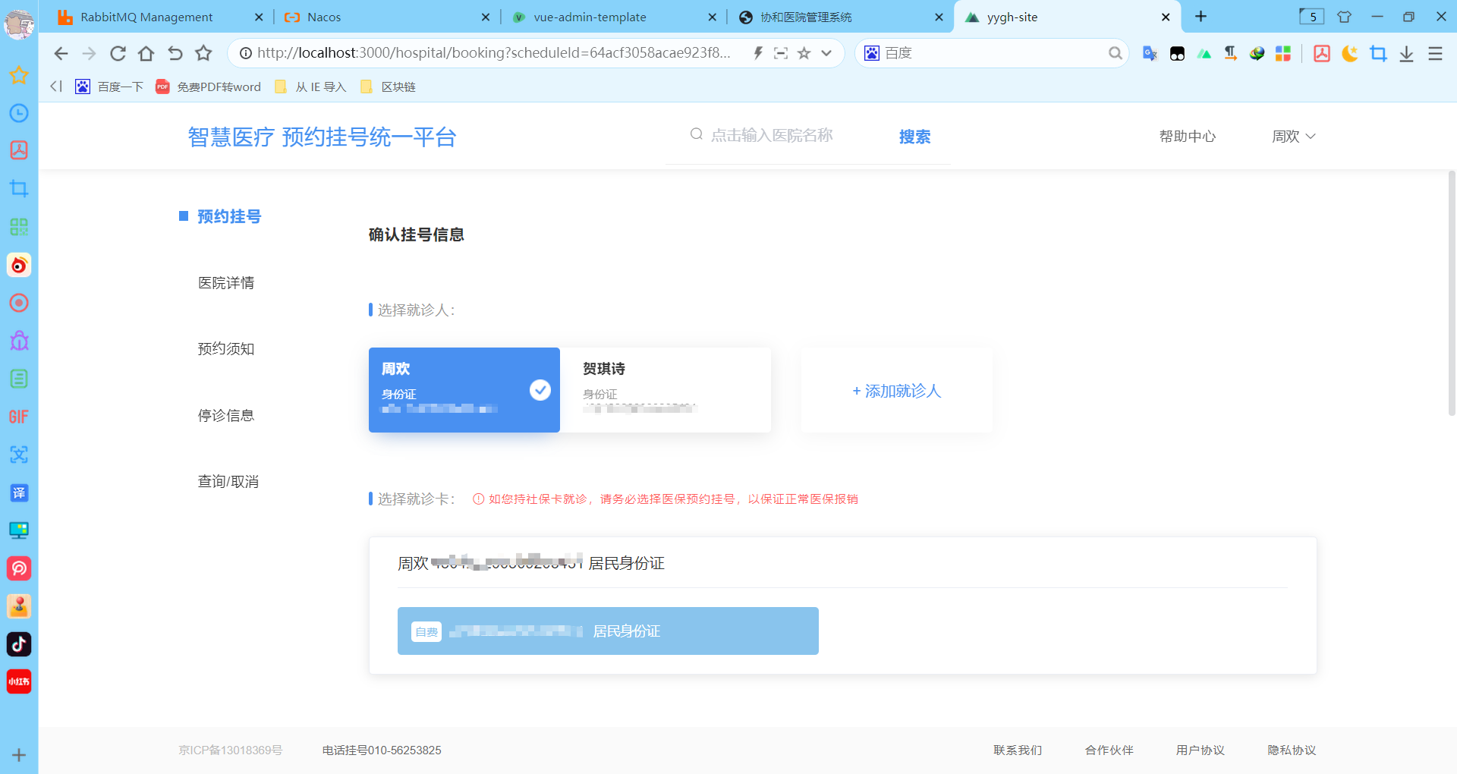Open Douyin from the left sidebar
Viewport: 1457px width, 774px height.
(19, 644)
